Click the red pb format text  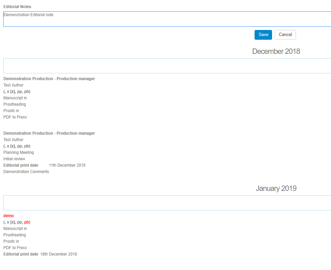tap(27, 222)
